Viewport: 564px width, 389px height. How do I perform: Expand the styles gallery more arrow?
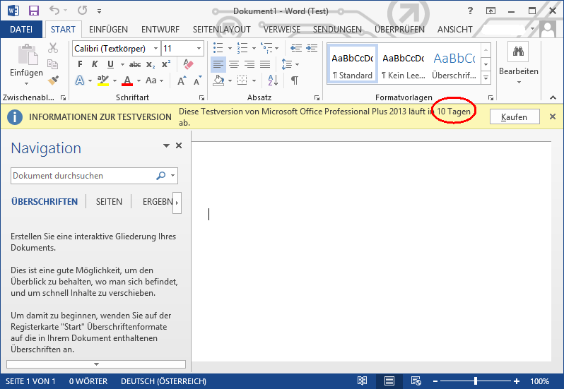point(486,77)
